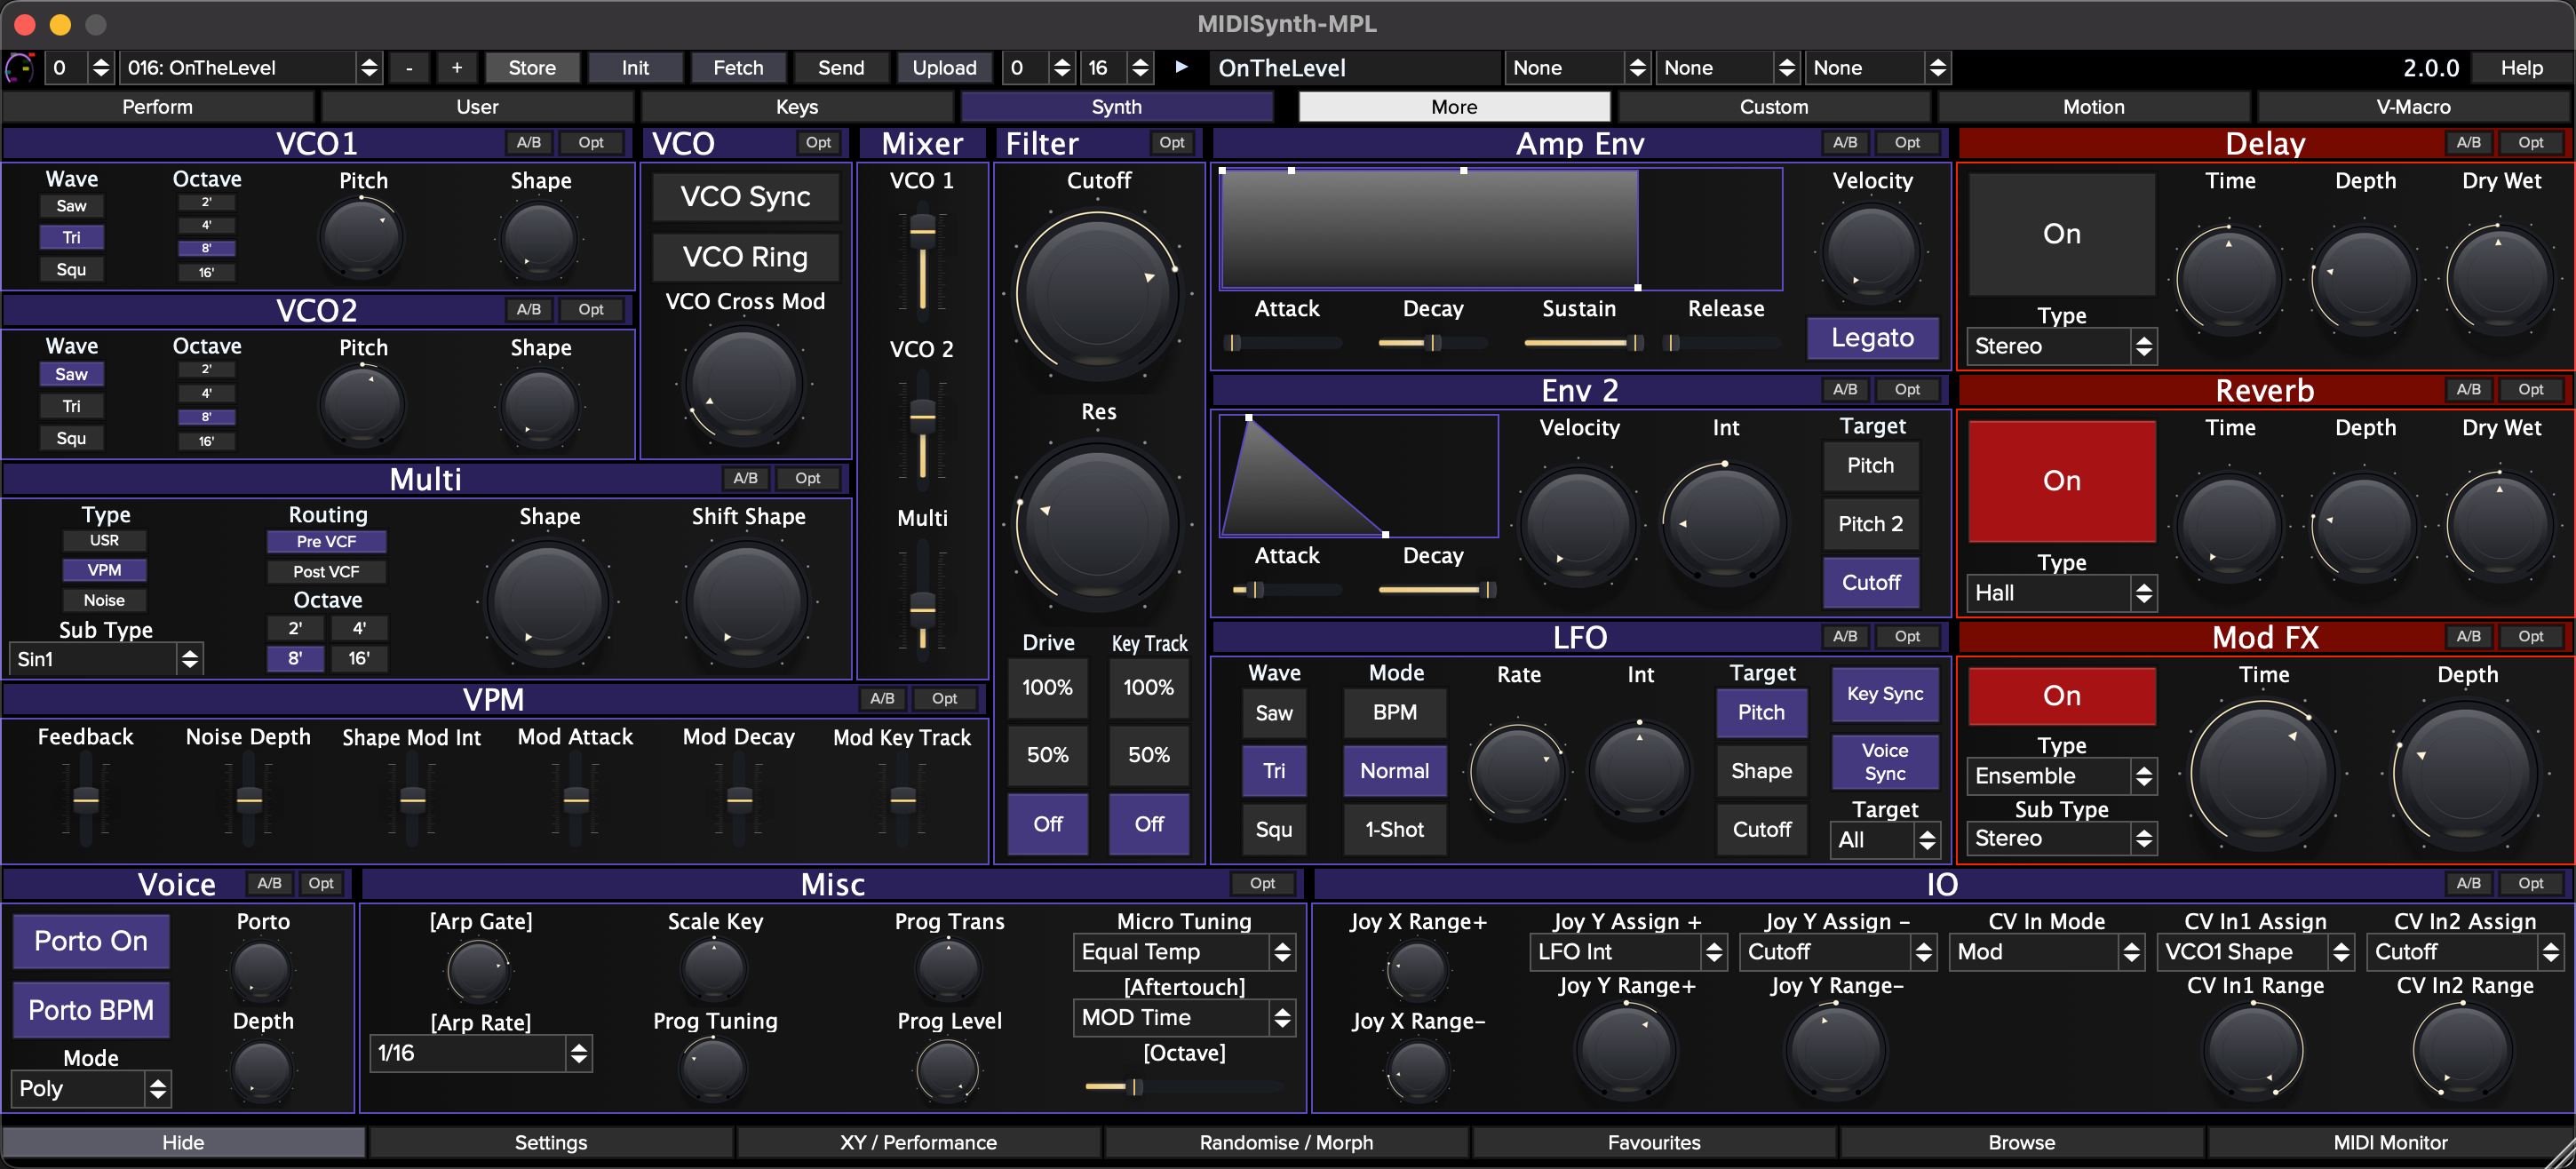Open the Micro Tuning Equal Temp dropdown
This screenshot has width=2576, height=1169.
click(1184, 952)
